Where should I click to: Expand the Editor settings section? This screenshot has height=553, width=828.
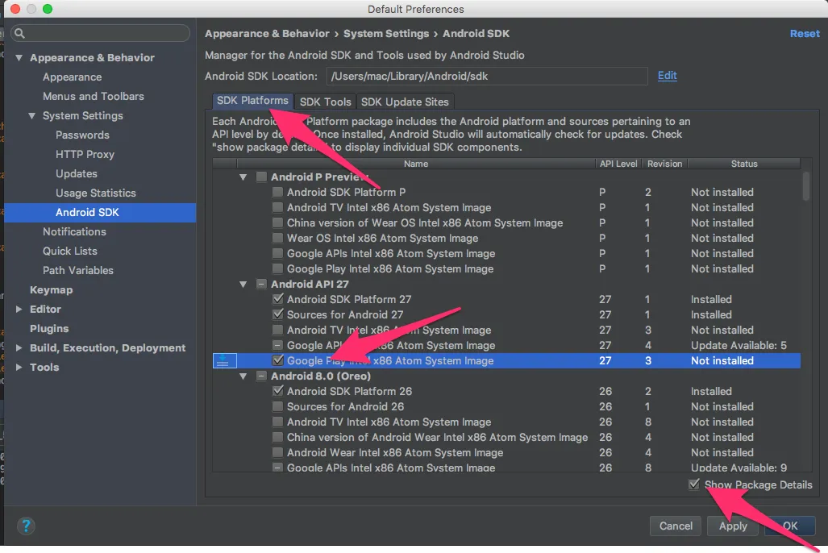click(x=19, y=310)
